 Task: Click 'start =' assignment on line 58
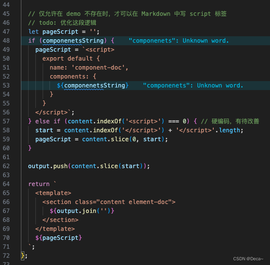[48, 130]
